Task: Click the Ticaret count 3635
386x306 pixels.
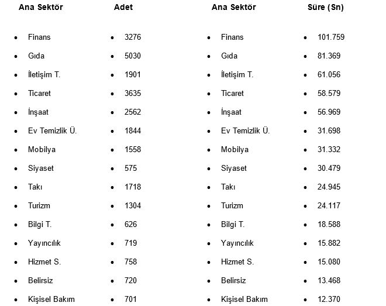Action: [133, 94]
